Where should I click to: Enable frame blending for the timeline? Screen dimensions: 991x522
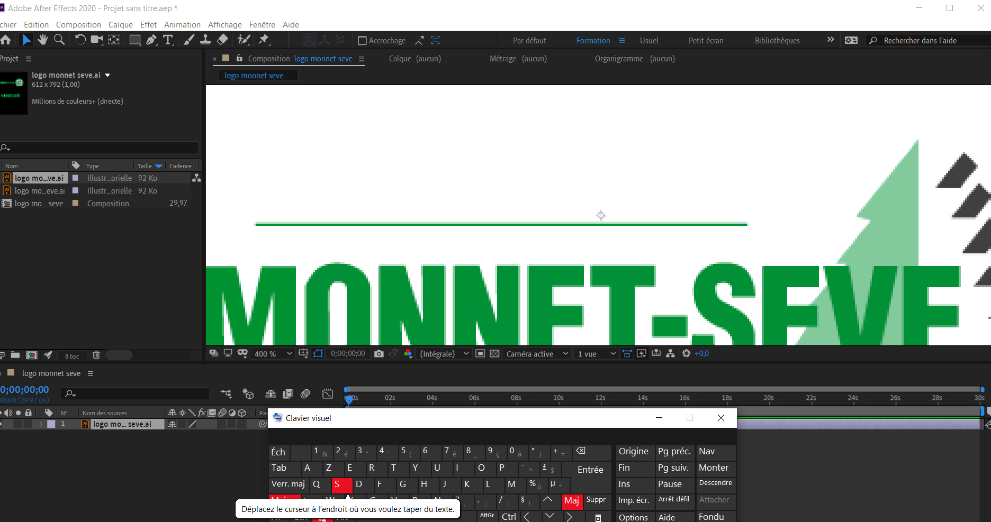point(288,394)
